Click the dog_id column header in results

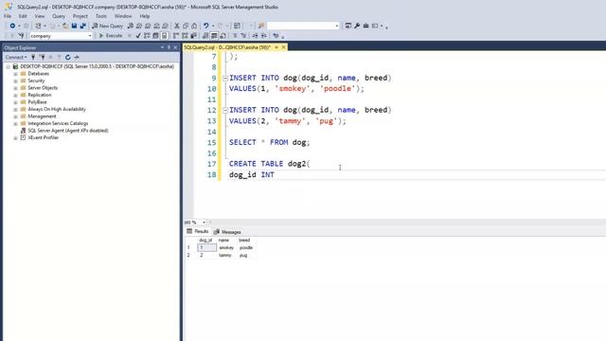point(206,240)
